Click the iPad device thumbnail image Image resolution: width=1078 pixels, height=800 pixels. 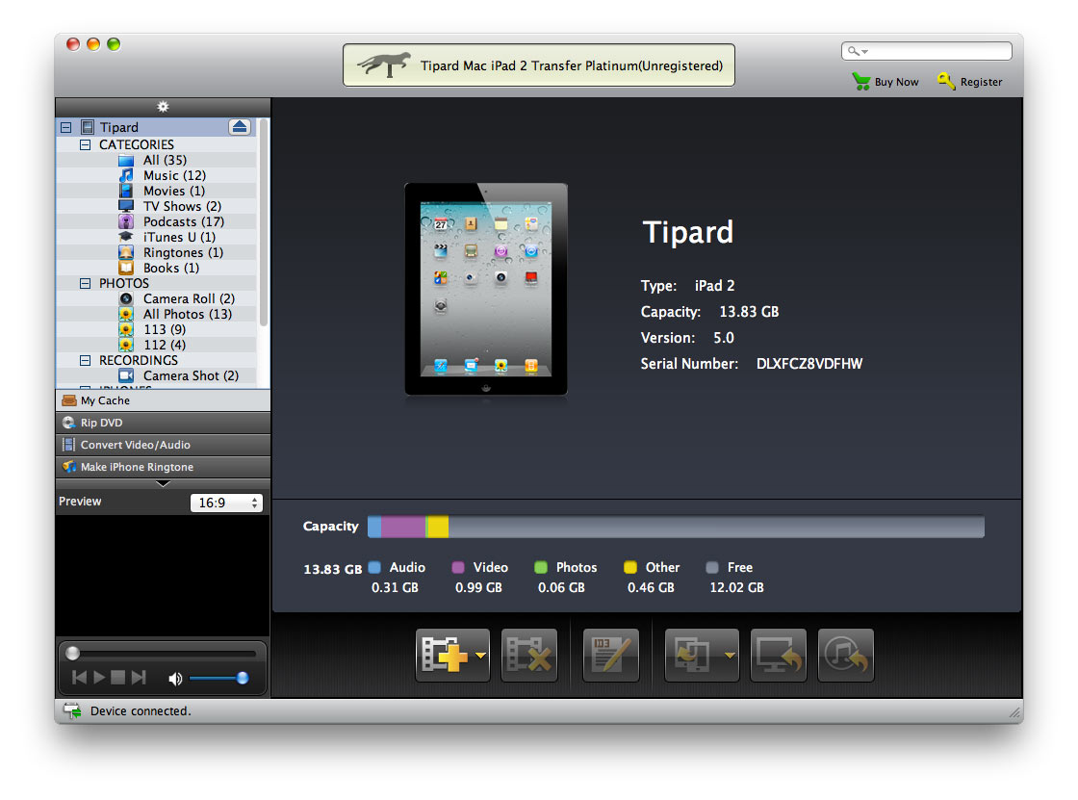click(486, 289)
